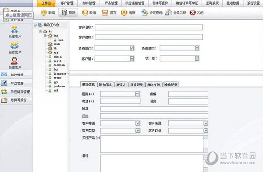Switch to the 联系记录 tab
263x172 pixels.
point(137,85)
